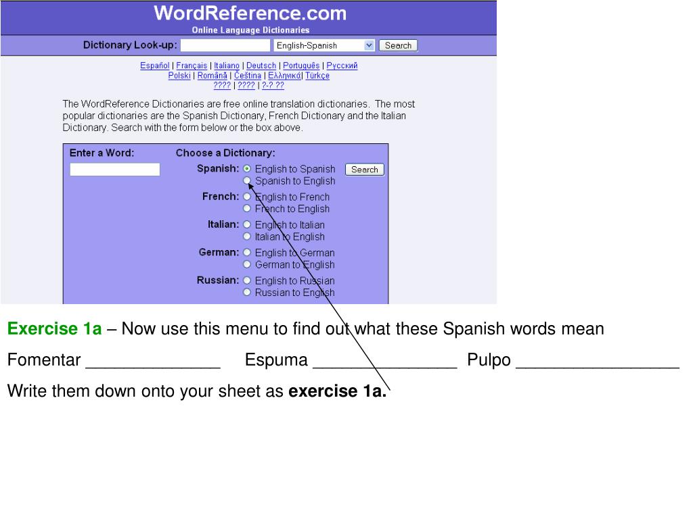
Task: Select Russian to English radio option
Action: point(247,292)
